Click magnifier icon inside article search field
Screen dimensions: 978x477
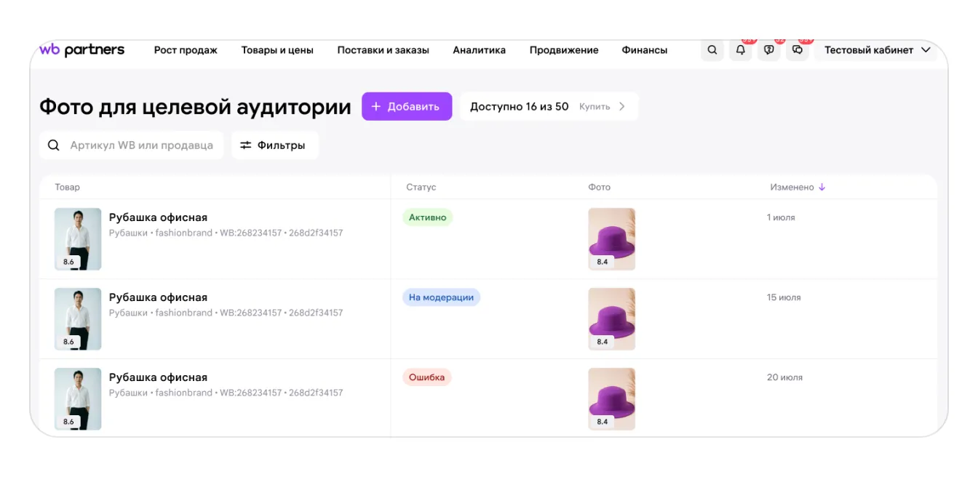(x=54, y=145)
